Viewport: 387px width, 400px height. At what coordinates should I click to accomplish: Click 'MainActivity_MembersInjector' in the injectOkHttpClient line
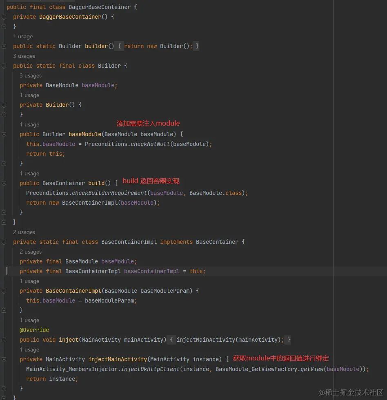click(72, 369)
